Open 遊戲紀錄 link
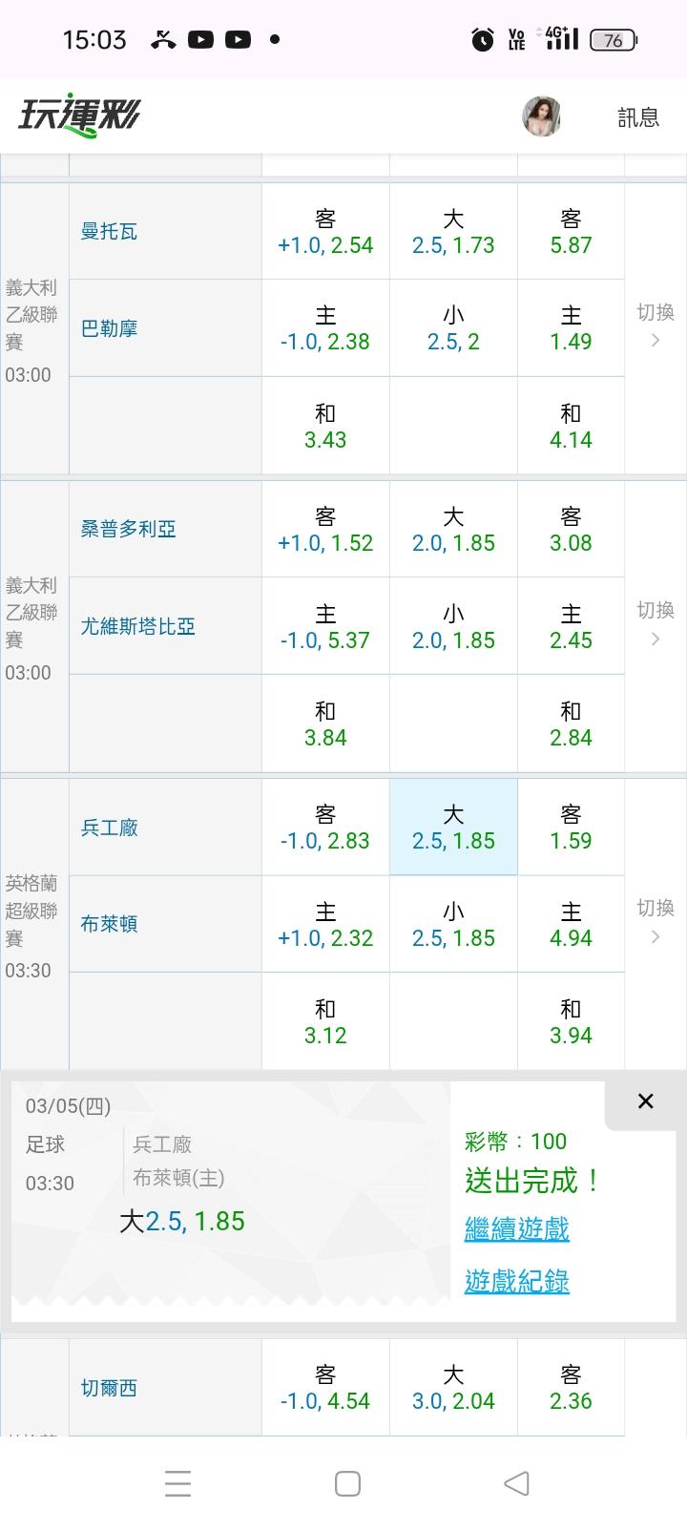The image size is (687, 1531). pyautogui.click(x=516, y=1281)
